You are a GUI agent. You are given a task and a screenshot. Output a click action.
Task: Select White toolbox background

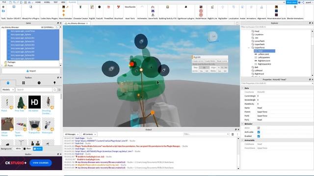17,149
